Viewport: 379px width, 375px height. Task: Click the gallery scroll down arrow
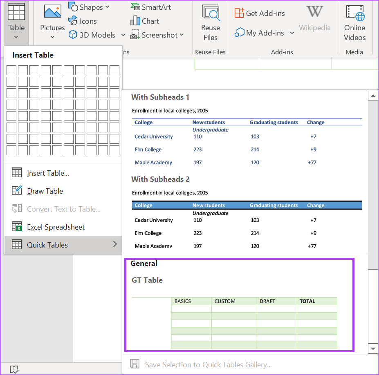(x=373, y=349)
